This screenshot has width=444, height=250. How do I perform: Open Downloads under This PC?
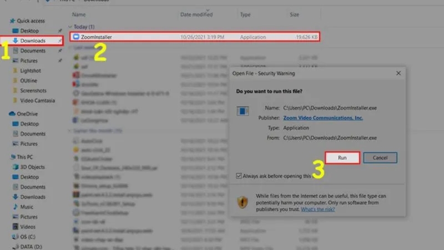click(x=33, y=197)
